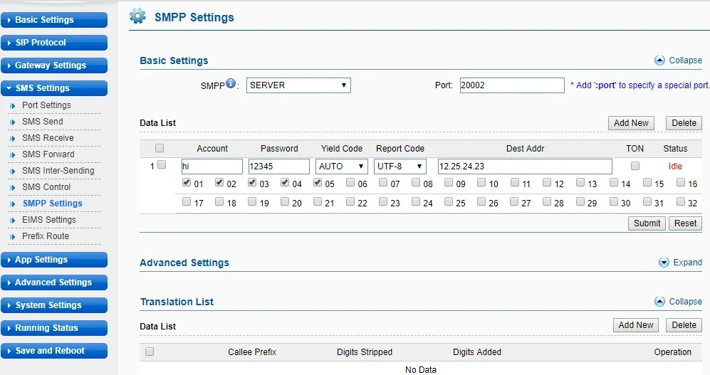Collapse Basic Settings using the arrow icon

659,60
